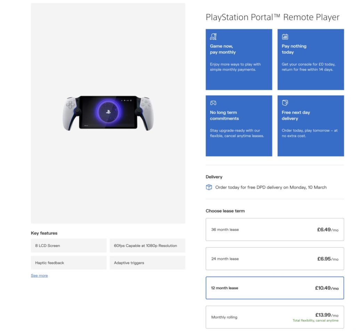Click the £6.95/mo price
Screen dimensions: 356x332
coord(327,259)
